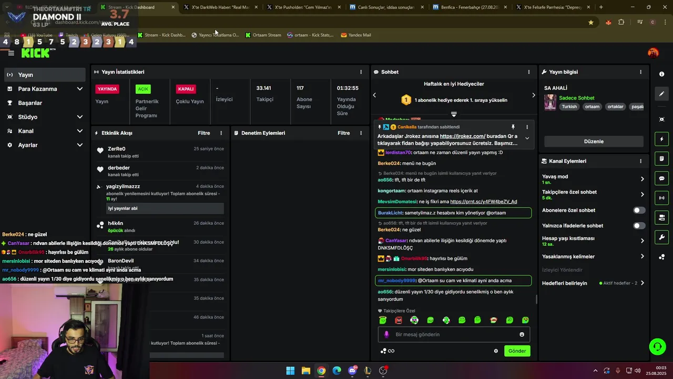This screenshot has height=379, width=673.
Task: Click the purple microphone icon in message box
Action: 386,334
